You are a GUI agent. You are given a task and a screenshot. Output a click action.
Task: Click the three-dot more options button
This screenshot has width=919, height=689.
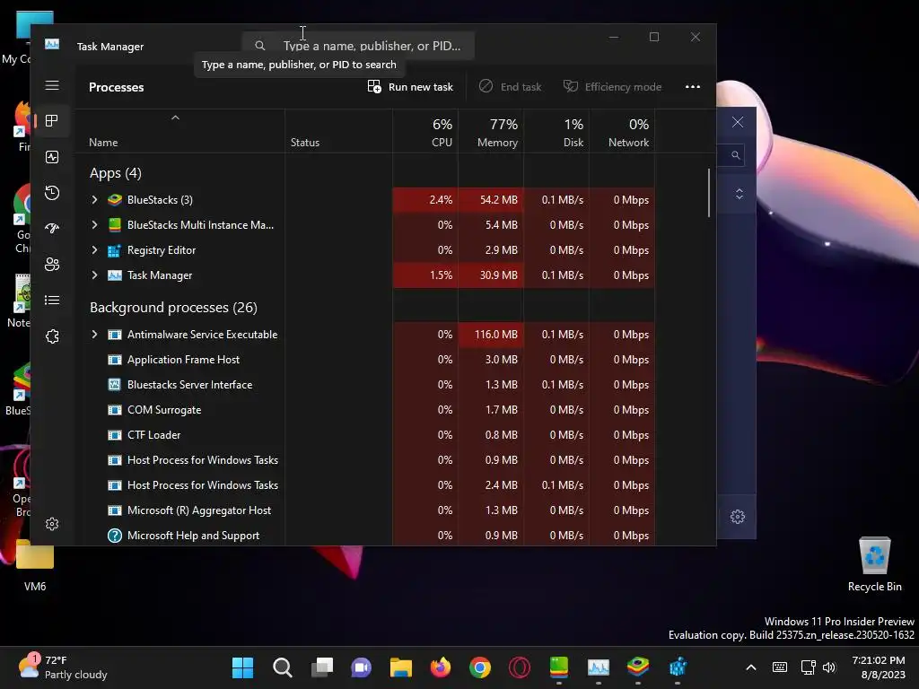pyautogui.click(x=692, y=87)
